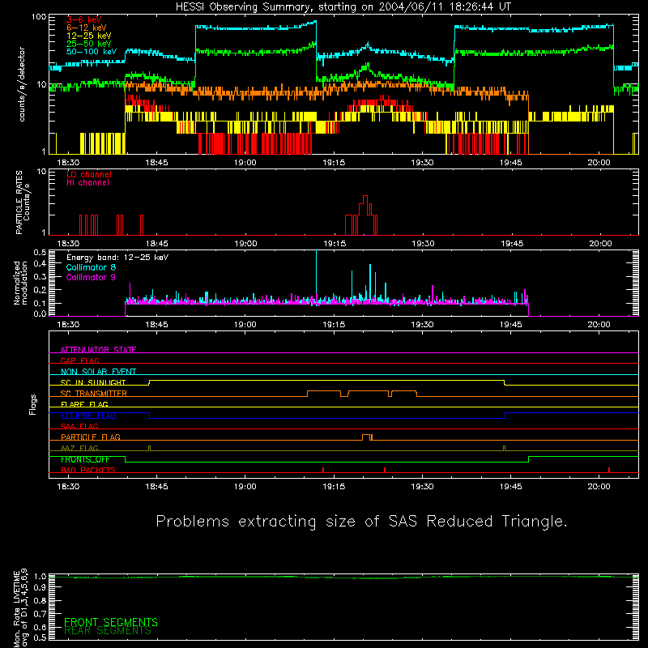Screen dimensions: 648x648
Task: Click the SC_TRANSMITTER flag label
Action: [x=93, y=393]
